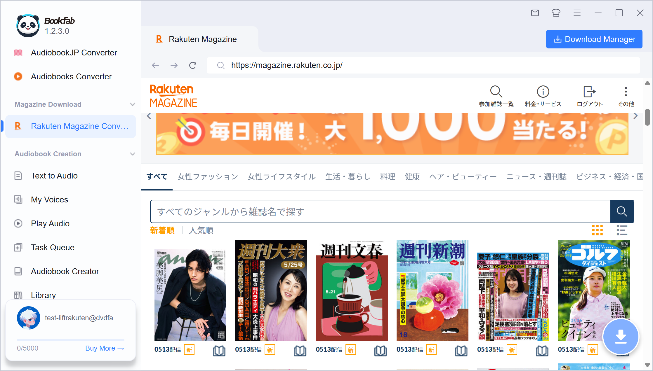Open the mail feedback icon
Image resolution: width=653 pixels, height=371 pixels.
tap(535, 13)
